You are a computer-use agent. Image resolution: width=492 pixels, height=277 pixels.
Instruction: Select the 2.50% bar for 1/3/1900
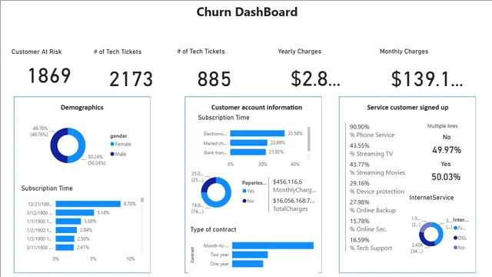tap(65, 239)
